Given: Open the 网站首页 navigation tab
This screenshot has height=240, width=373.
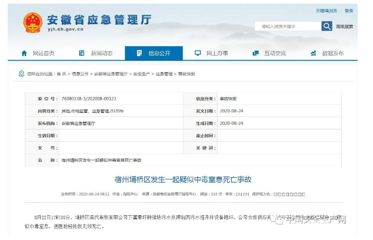Looking at the screenshot, I should (x=43, y=53).
